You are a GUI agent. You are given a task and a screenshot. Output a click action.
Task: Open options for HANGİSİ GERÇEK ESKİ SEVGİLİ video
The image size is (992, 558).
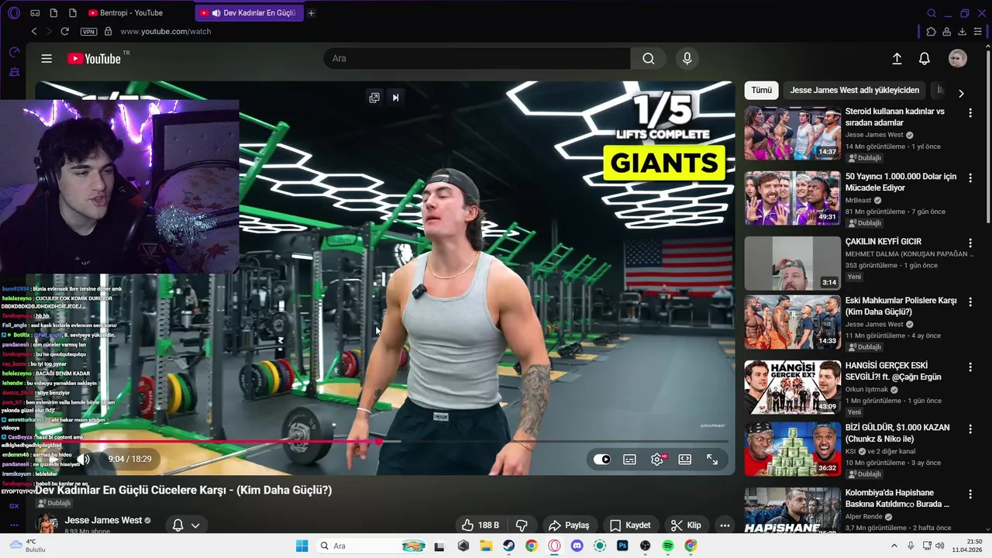(x=970, y=367)
